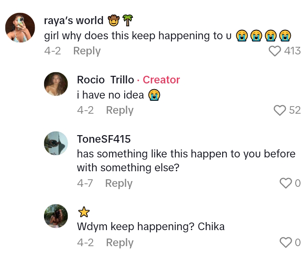Visit Rocio Trillo's profile via username
This screenshot has width=305, height=264.
[x=106, y=80]
